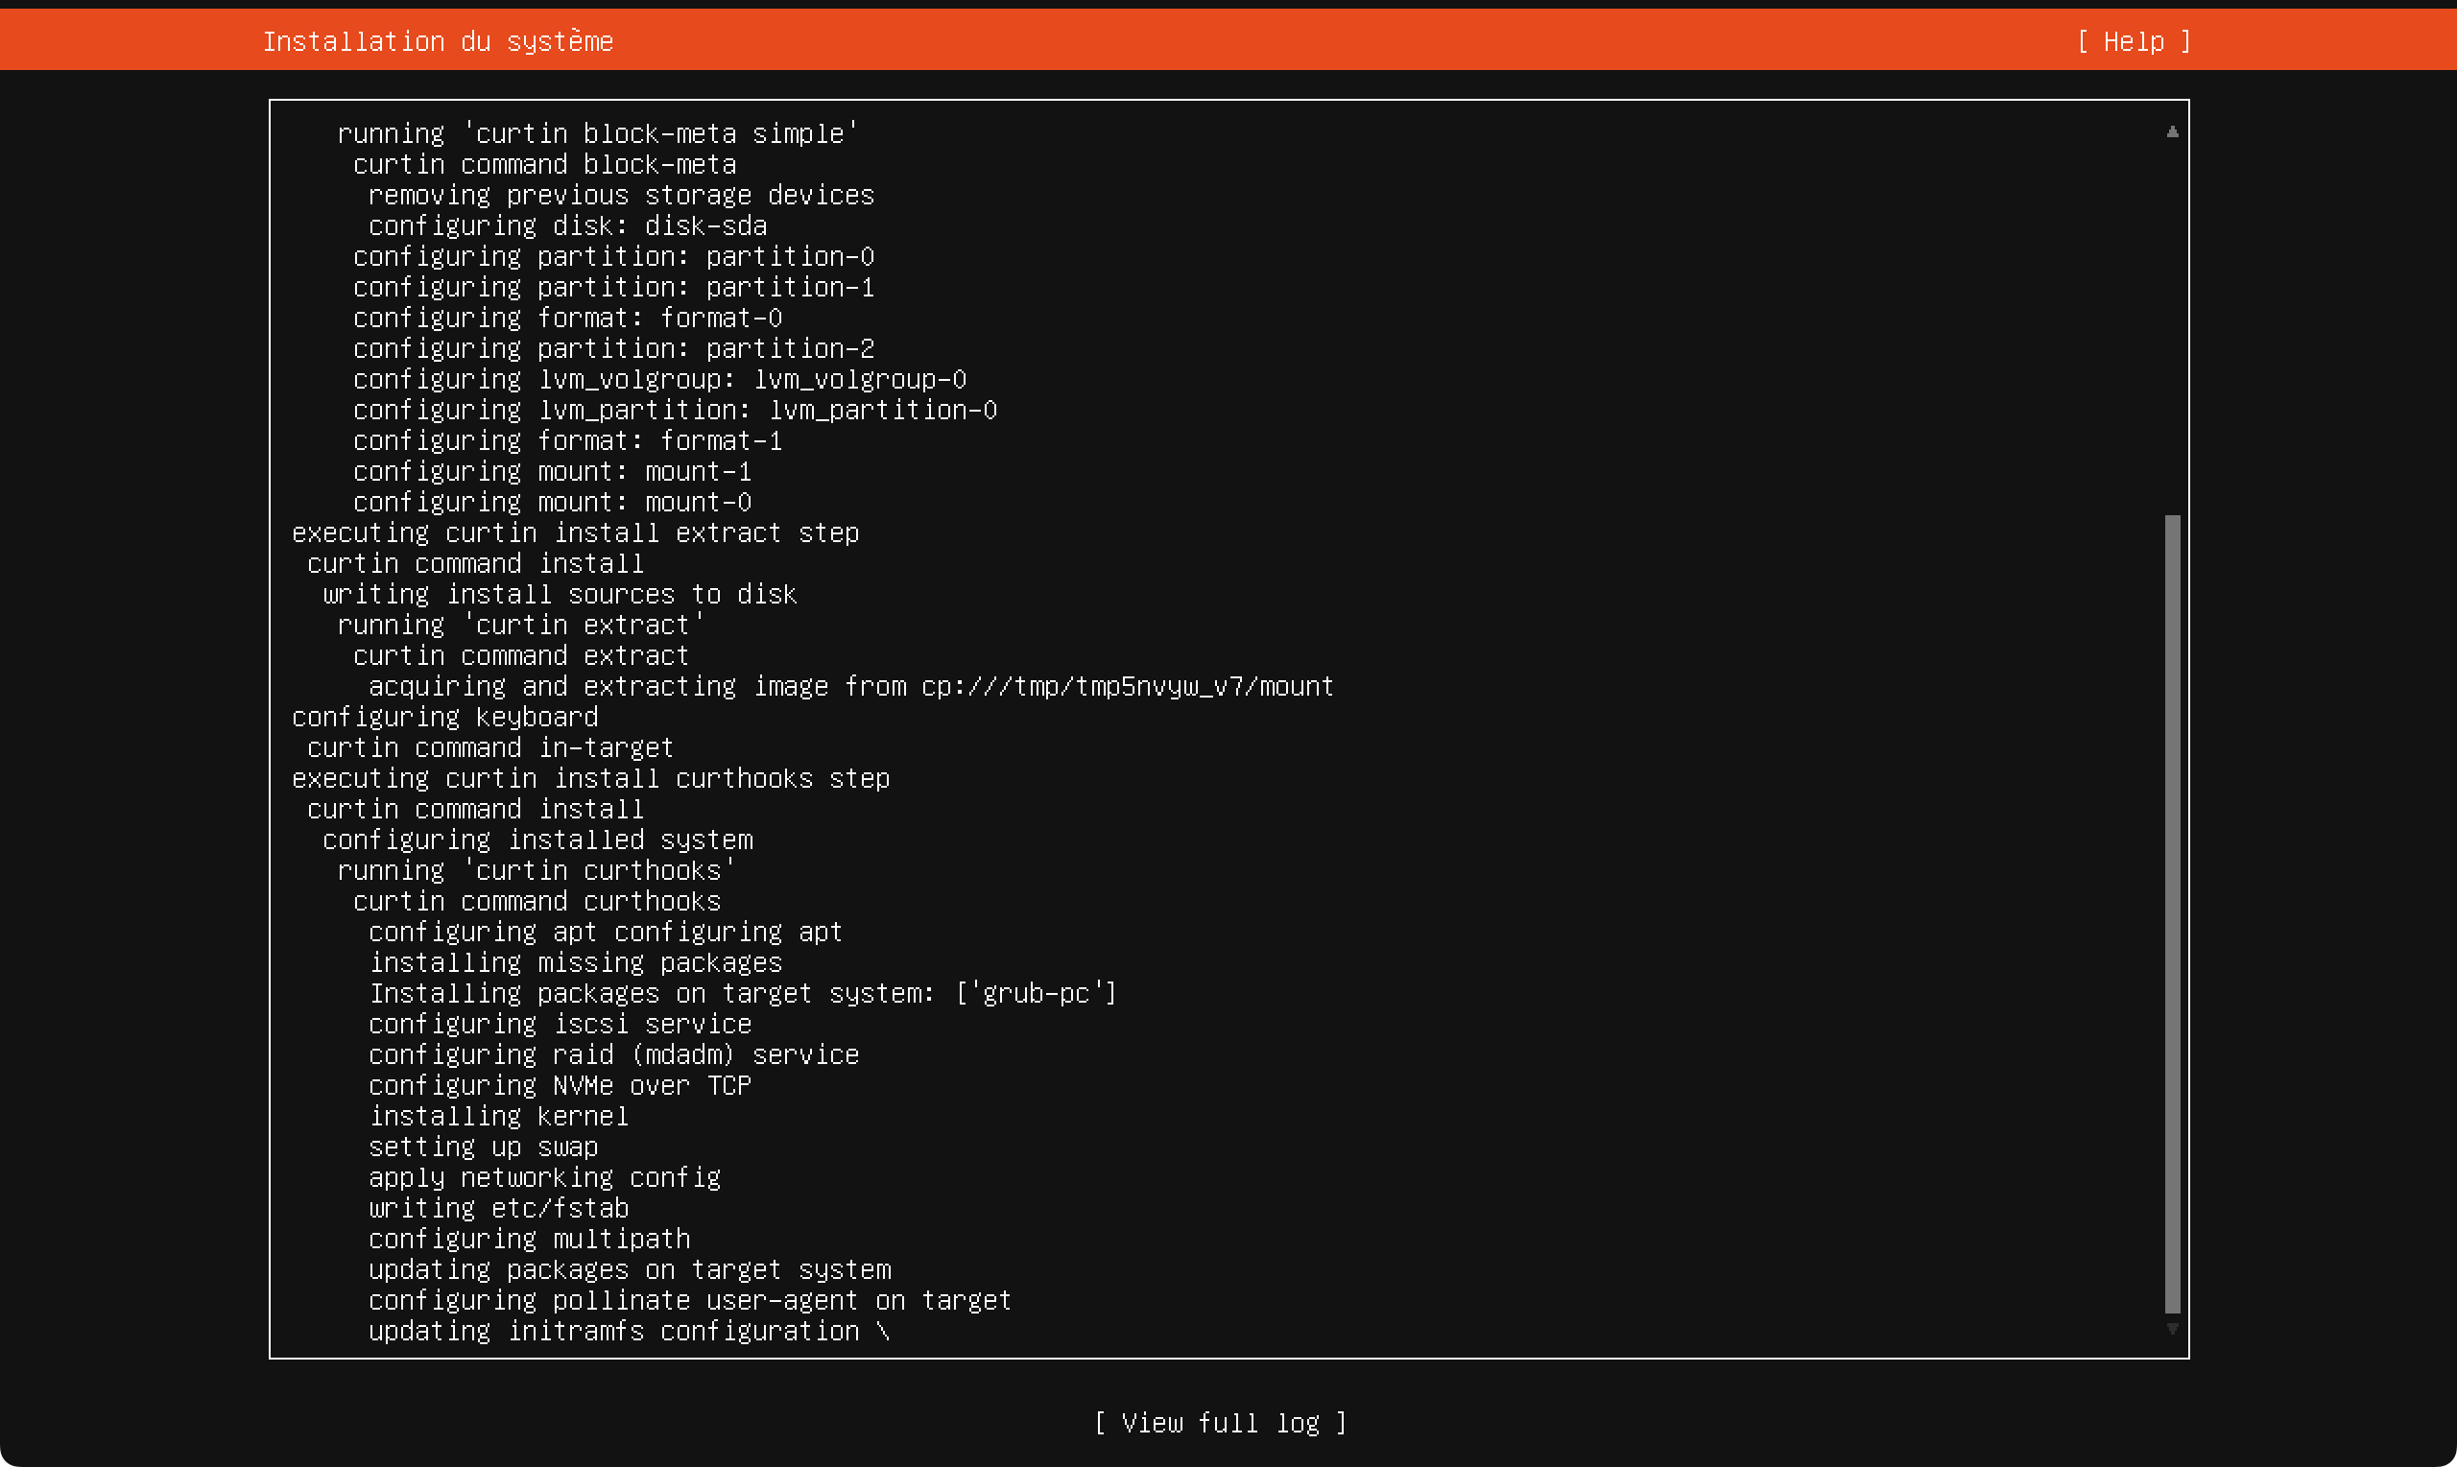The image size is (2457, 1467).
Task: Click the scroll down arrow of log
Action: coord(2171,1329)
